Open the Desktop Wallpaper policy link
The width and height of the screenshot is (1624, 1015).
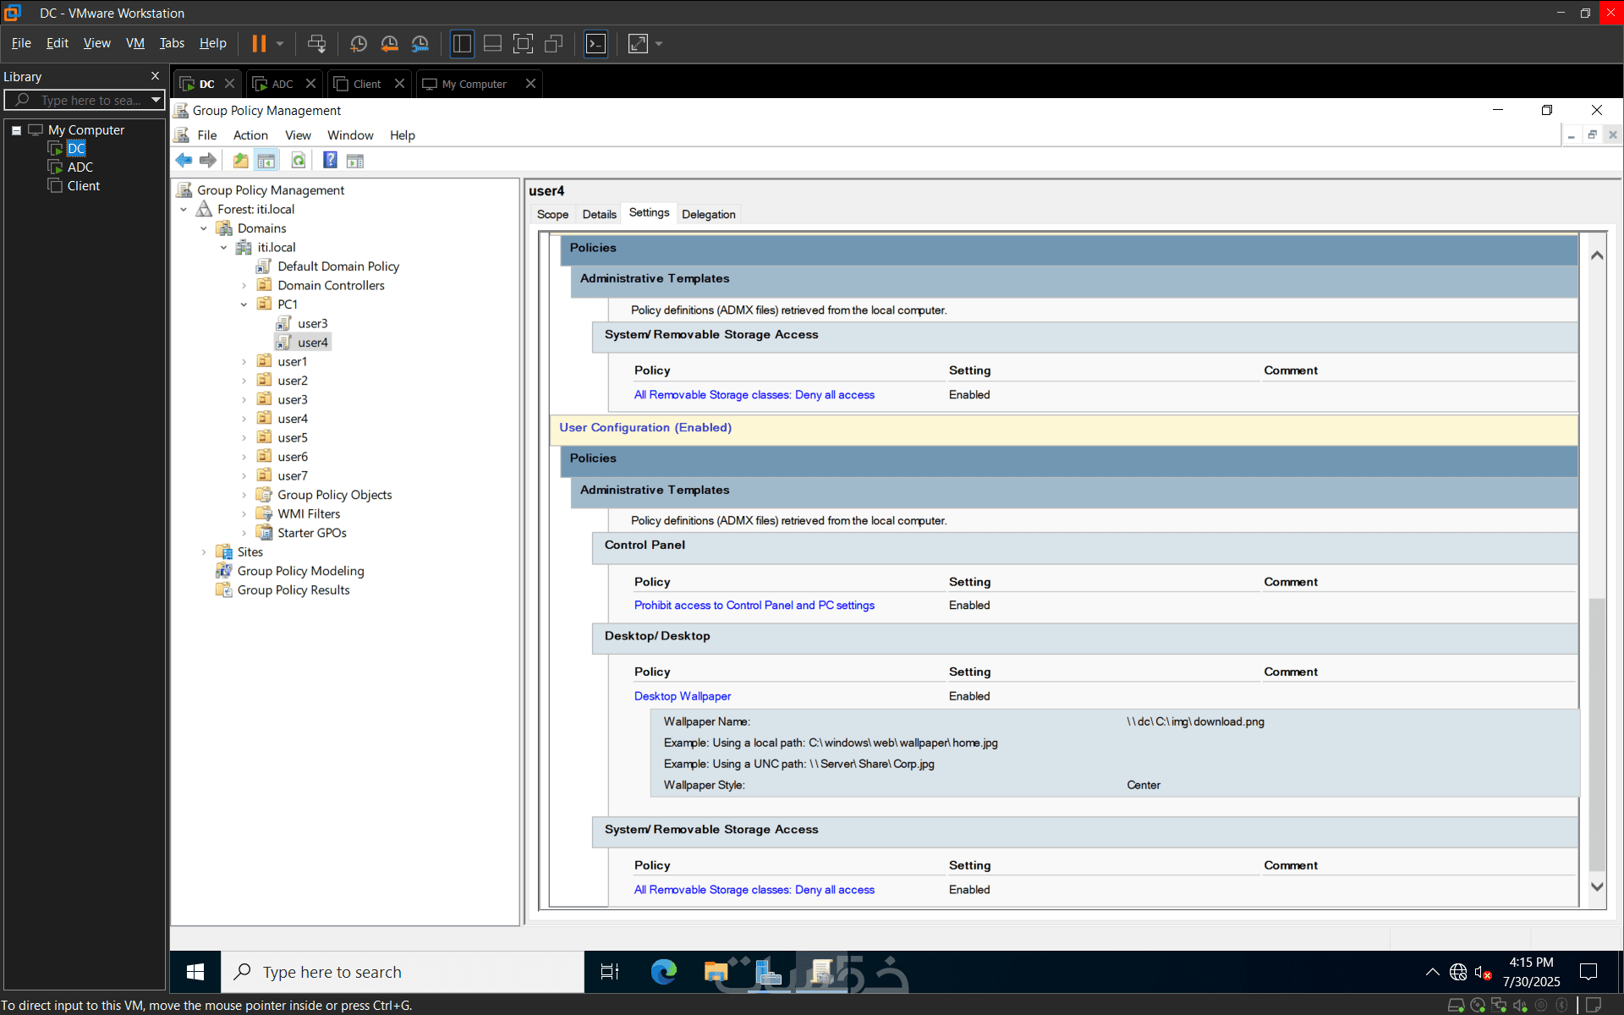(x=682, y=696)
